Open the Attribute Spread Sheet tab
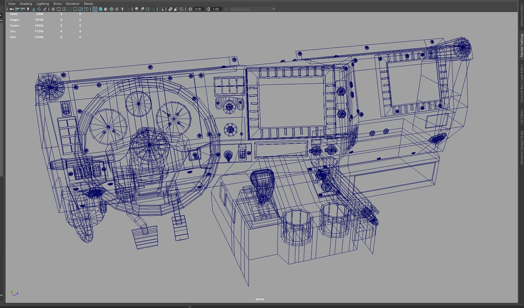 tap(521, 147)
